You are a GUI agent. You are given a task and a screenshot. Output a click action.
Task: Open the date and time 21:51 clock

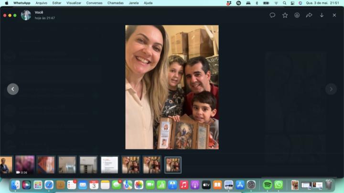[x=322, y=3]
